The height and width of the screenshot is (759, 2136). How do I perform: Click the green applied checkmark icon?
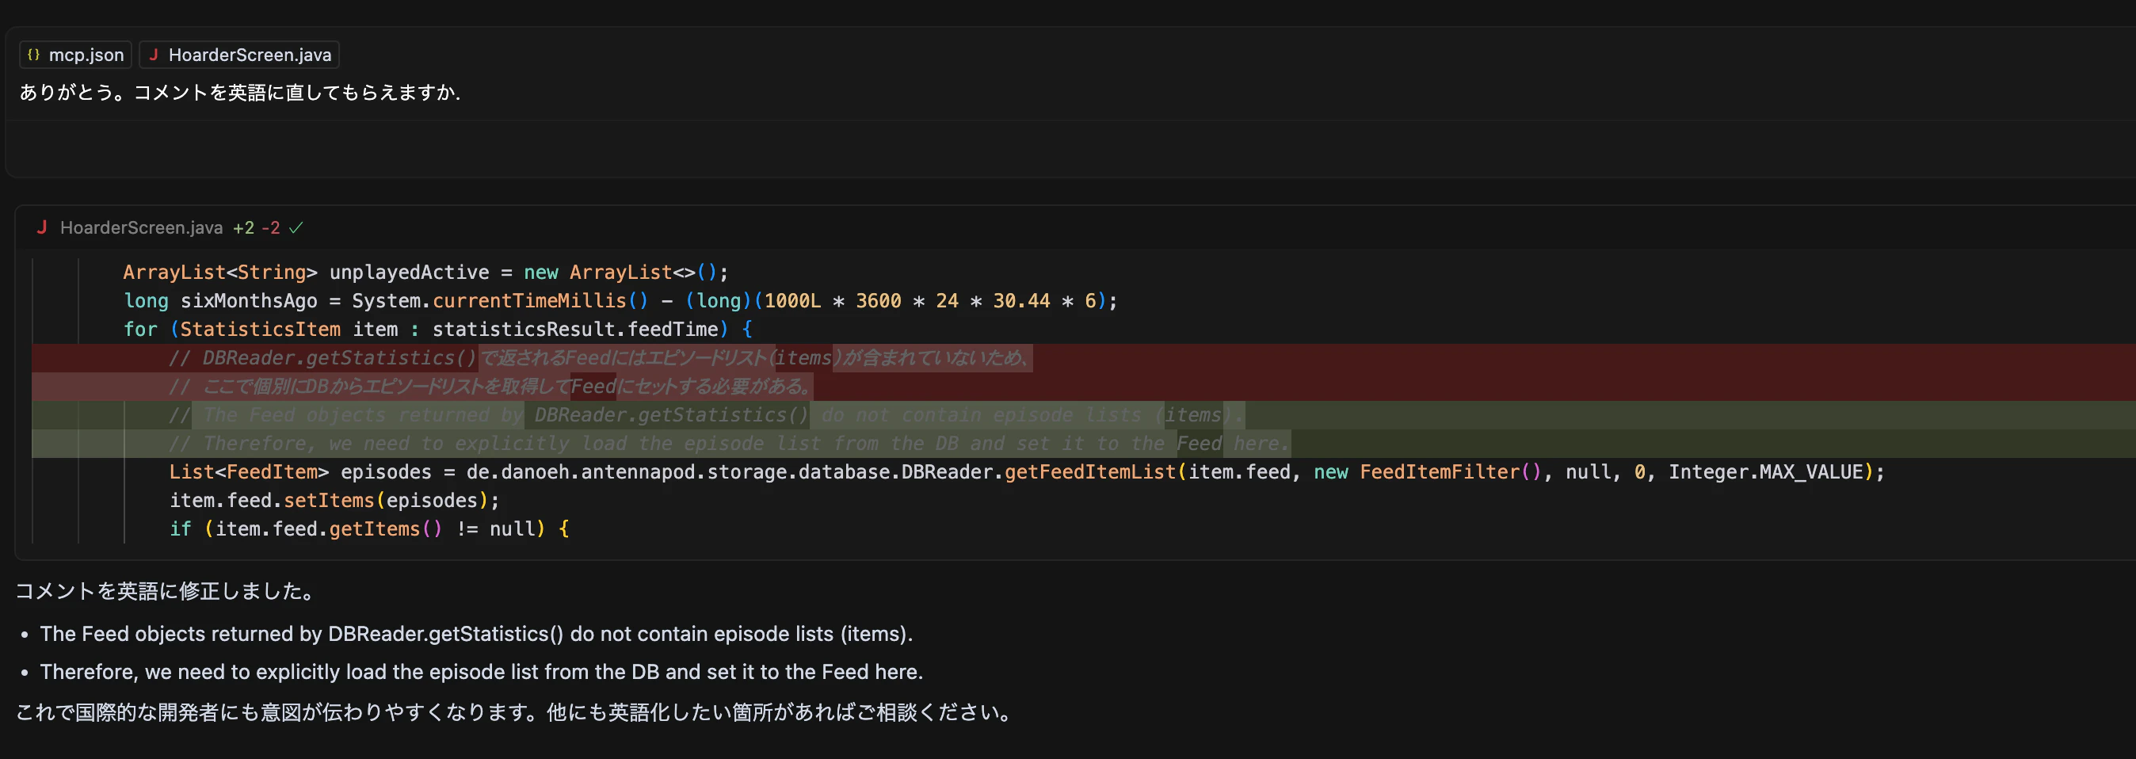point(296,227)
